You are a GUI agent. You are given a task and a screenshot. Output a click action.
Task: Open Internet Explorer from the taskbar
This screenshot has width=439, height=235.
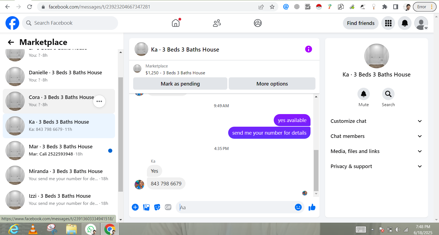pyautogui.click(x=13, y=229)
